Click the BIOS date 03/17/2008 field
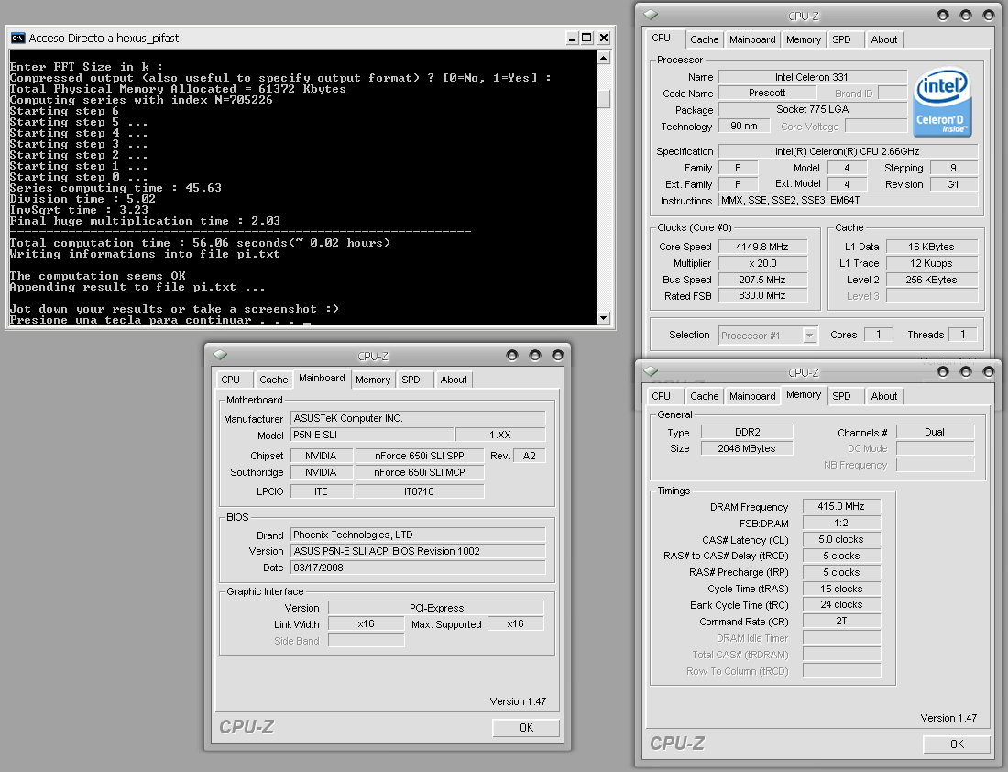 418,568
